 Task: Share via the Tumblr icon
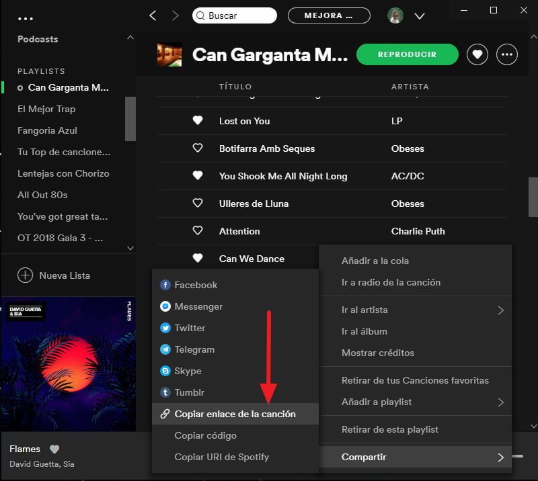tap(165, 392)
